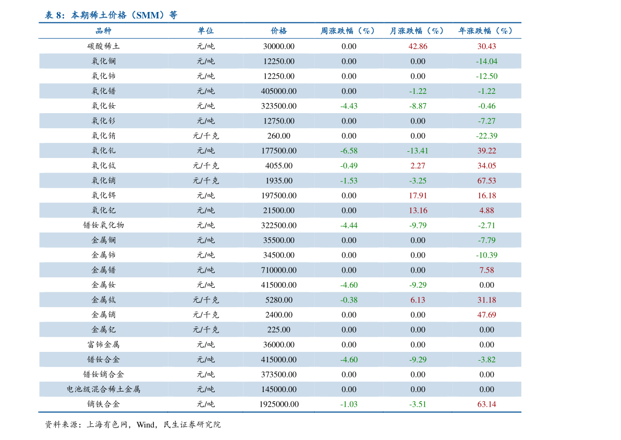The image size is (621, 440).
Task: Select the monthly value 13.16
Action: click(418, 211)
